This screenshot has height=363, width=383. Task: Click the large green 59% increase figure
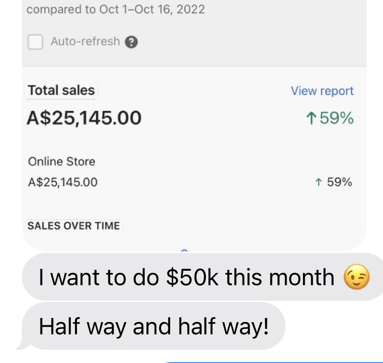337,119
